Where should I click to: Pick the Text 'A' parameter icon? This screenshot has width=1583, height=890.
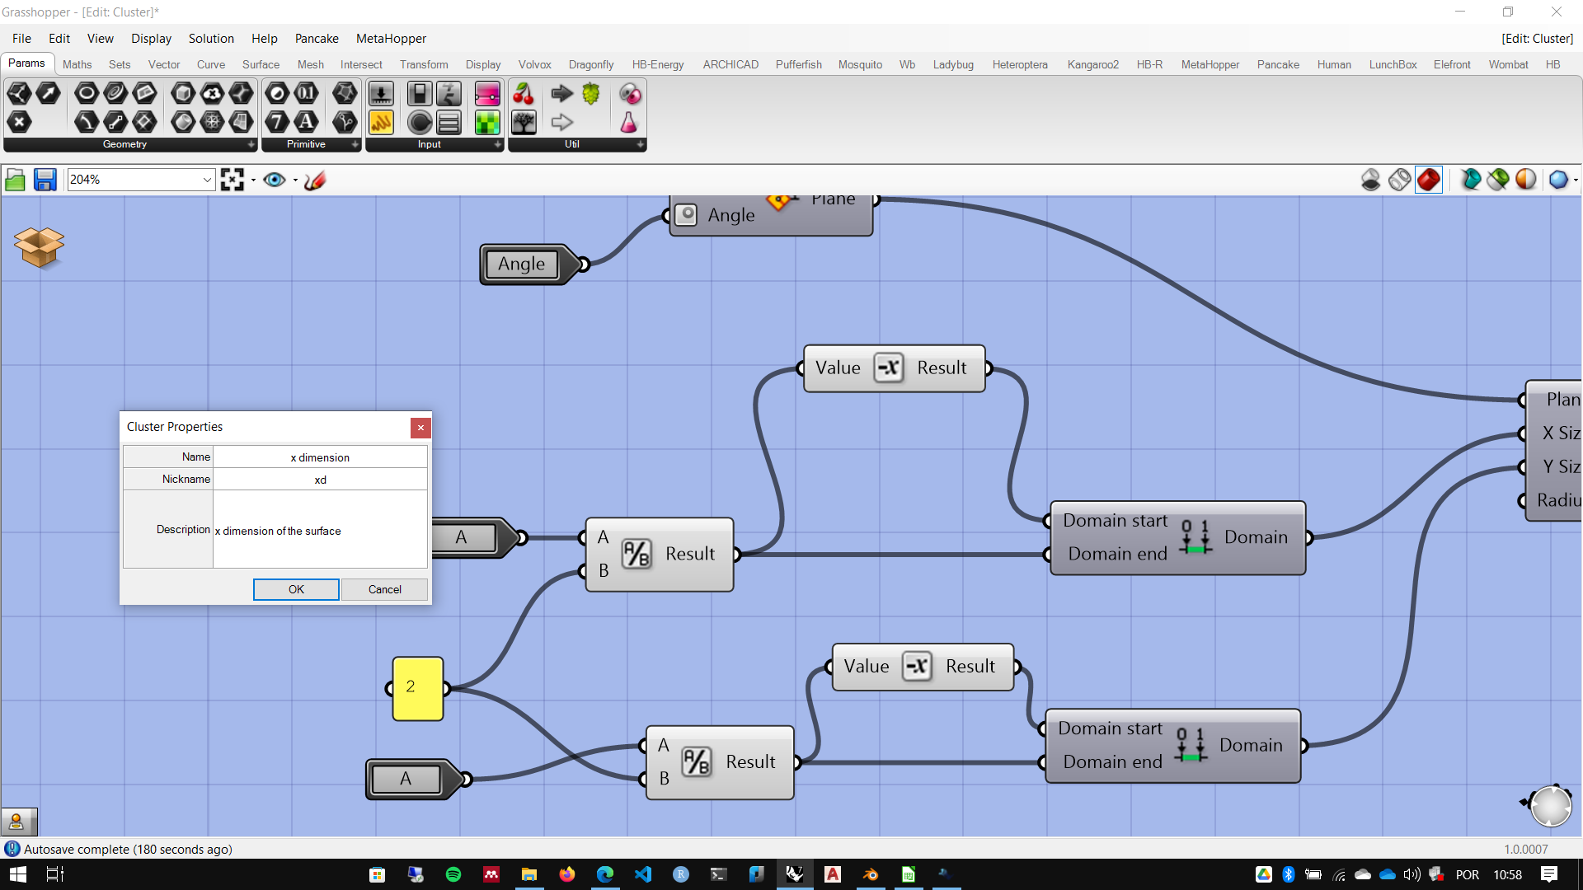click(x=306, y=122)
